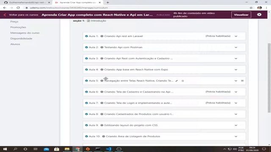The width and height of the screenshot is (271, 152).
Task: Expand Aula 10 Listagem de Produtos chevron
Action: 236,136
